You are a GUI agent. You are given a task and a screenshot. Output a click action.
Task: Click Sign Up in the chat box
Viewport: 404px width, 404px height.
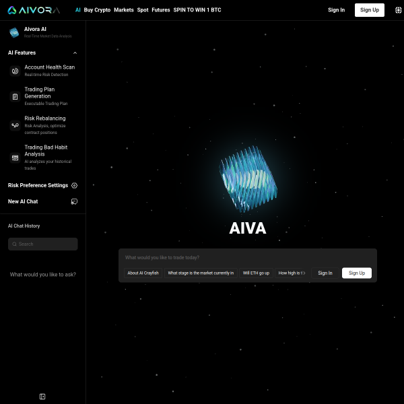[x=357, y=273]
